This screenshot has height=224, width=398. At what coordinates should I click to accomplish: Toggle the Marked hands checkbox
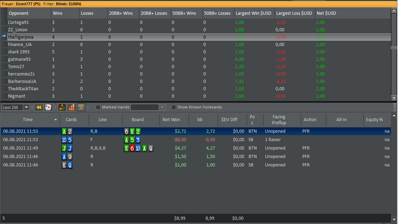(98, 107)
